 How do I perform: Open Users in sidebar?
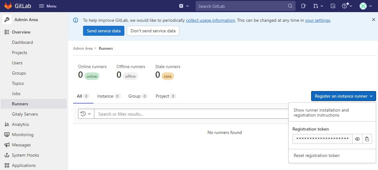[17, 63]
